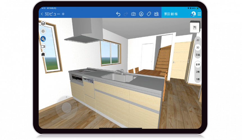
Task: Open the pen annotation tool
Action: [x=141, y=14]
